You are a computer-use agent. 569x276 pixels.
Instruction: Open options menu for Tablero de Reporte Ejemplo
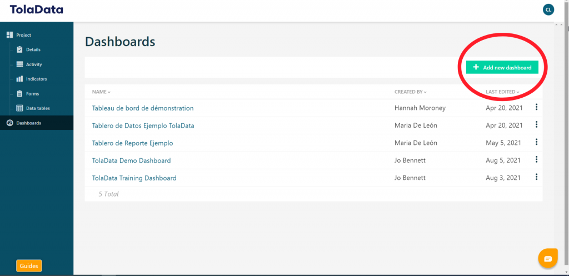click(536, 142)
